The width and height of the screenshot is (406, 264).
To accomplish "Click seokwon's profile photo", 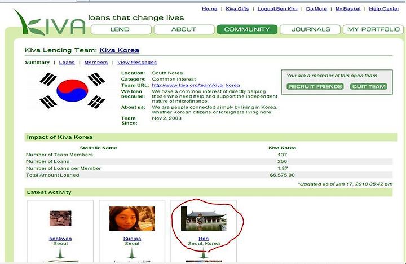I will tap(60, 218).
